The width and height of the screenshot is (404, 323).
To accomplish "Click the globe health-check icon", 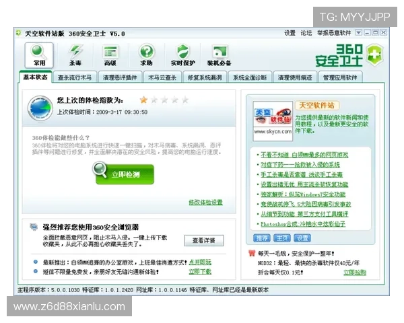I will (40, 108).
